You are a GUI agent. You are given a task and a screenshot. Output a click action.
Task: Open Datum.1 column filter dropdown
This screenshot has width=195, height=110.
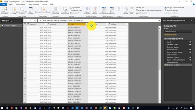(x=46, y=24)
